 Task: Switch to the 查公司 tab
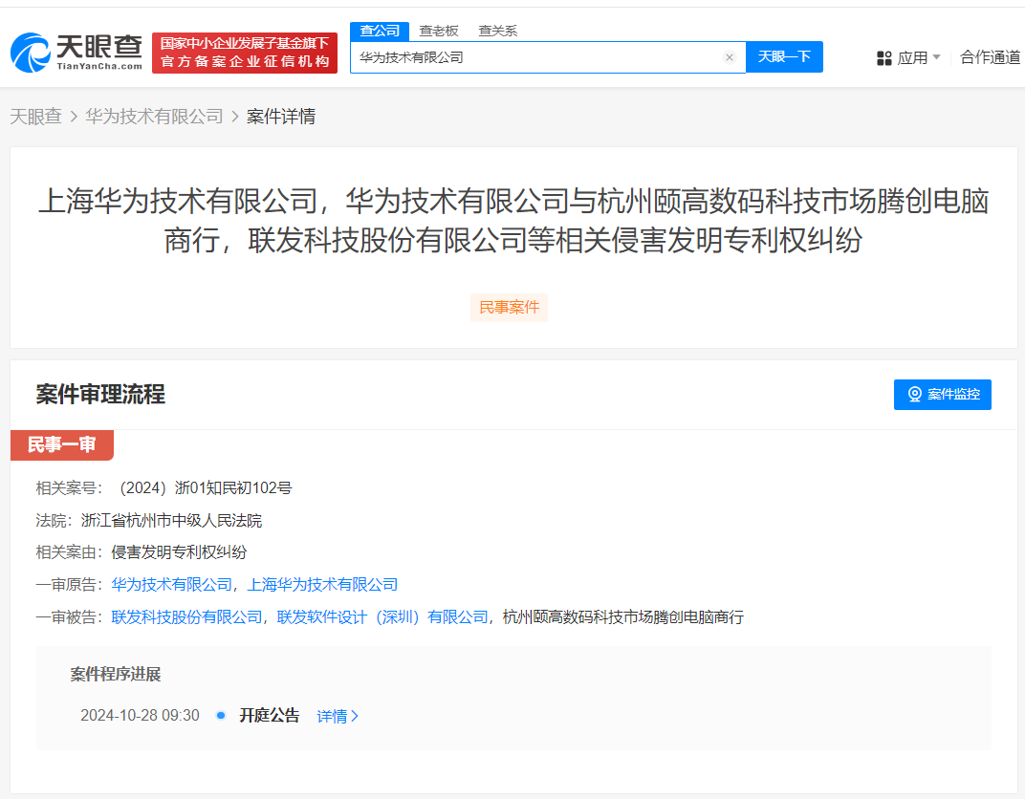pos(380,31)
